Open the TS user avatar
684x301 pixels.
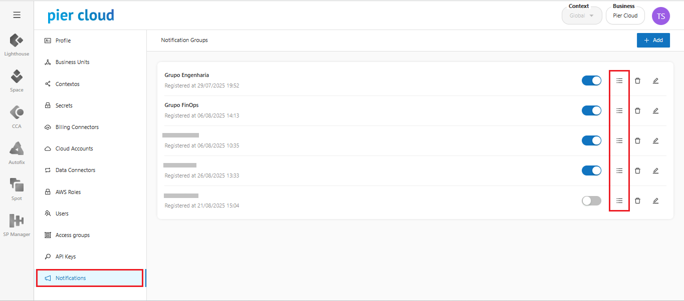660,16
